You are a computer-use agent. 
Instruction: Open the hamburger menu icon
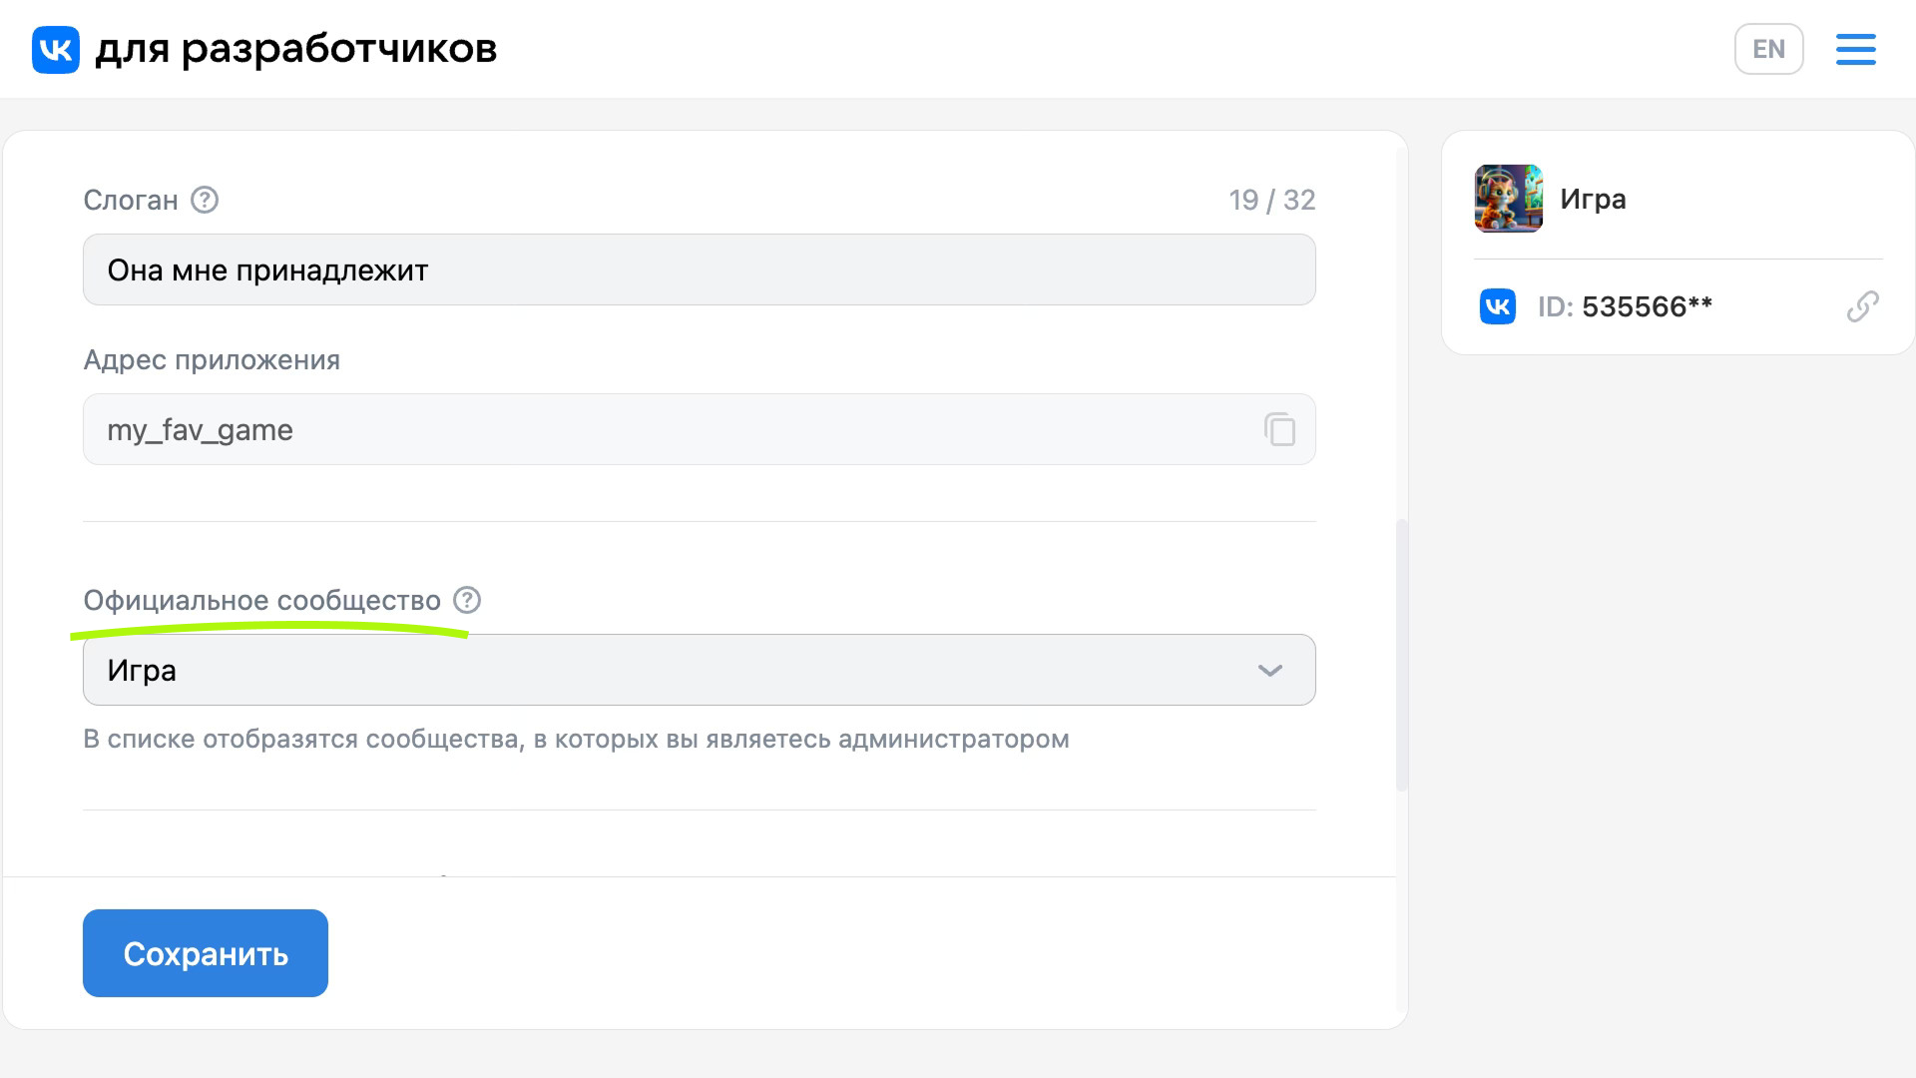coord(1855,49)
